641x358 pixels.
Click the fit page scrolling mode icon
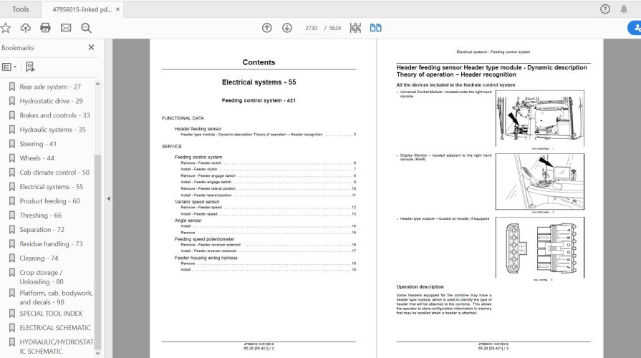point(355,28)
